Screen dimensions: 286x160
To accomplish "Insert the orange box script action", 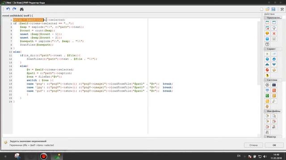I will coord(274,70).
